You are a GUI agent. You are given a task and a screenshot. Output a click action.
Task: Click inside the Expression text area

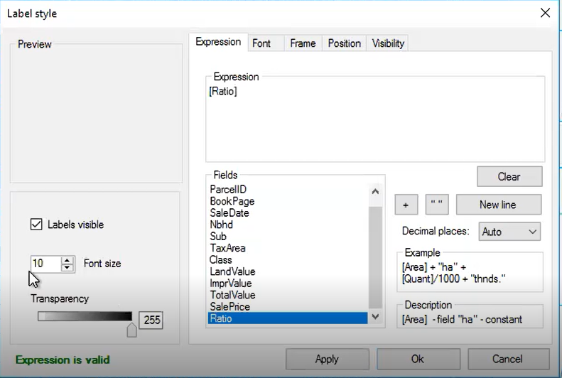[375, 121]
